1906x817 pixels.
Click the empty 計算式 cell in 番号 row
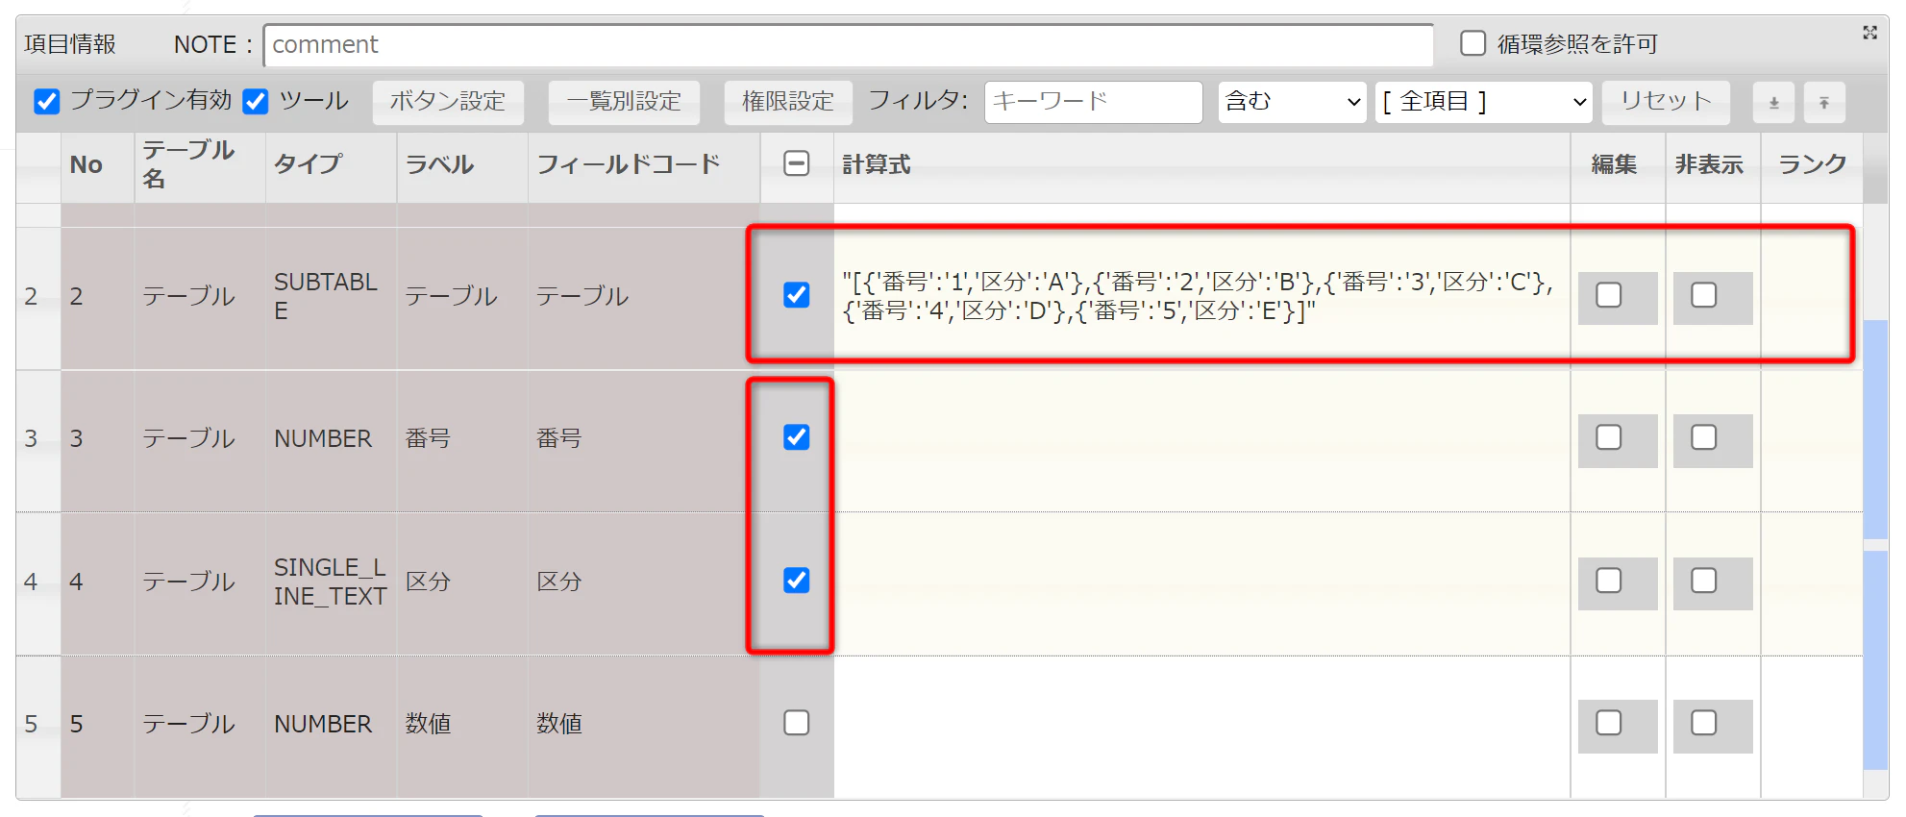pos(1201,440)
